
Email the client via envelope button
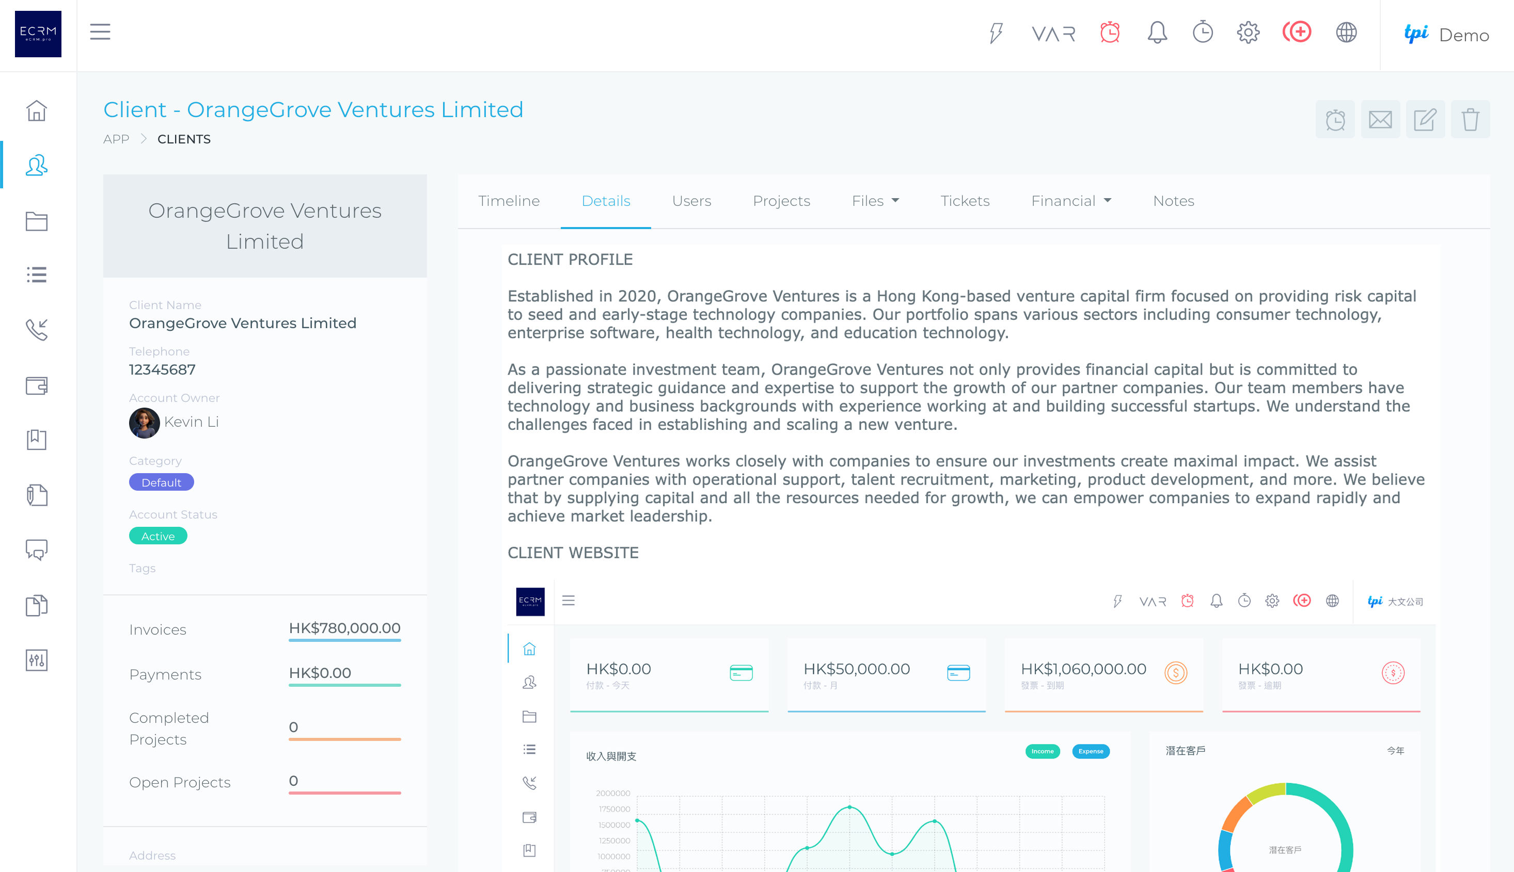click(x=1380, y=119)
